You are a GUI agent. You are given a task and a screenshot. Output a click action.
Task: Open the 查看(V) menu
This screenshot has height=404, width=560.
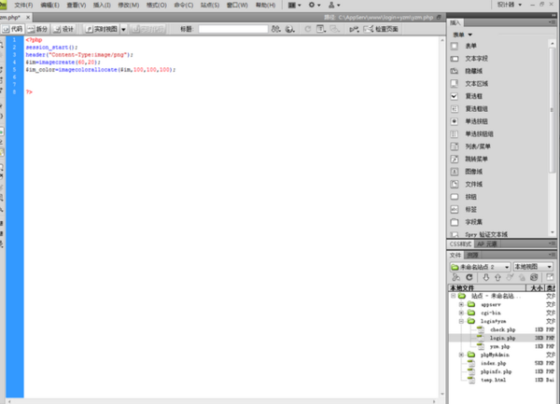tap(77, 5)
